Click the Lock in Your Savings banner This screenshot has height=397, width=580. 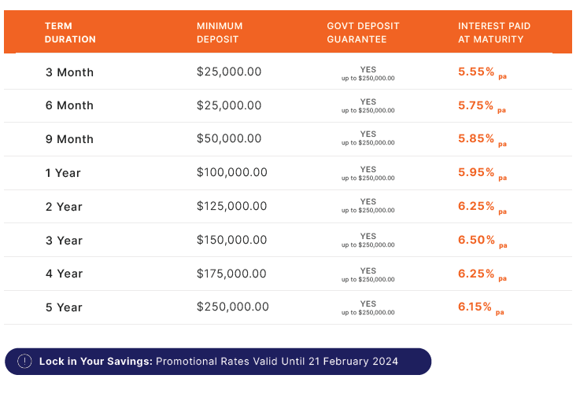click(x=218, y=362)
